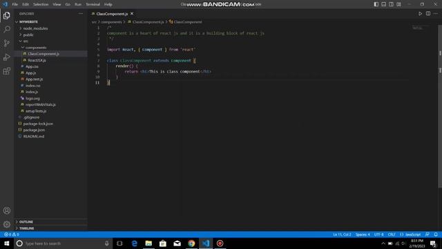Open the Run and Debug view
Screen dimensions: 442x249
click(x=7, y=57)
